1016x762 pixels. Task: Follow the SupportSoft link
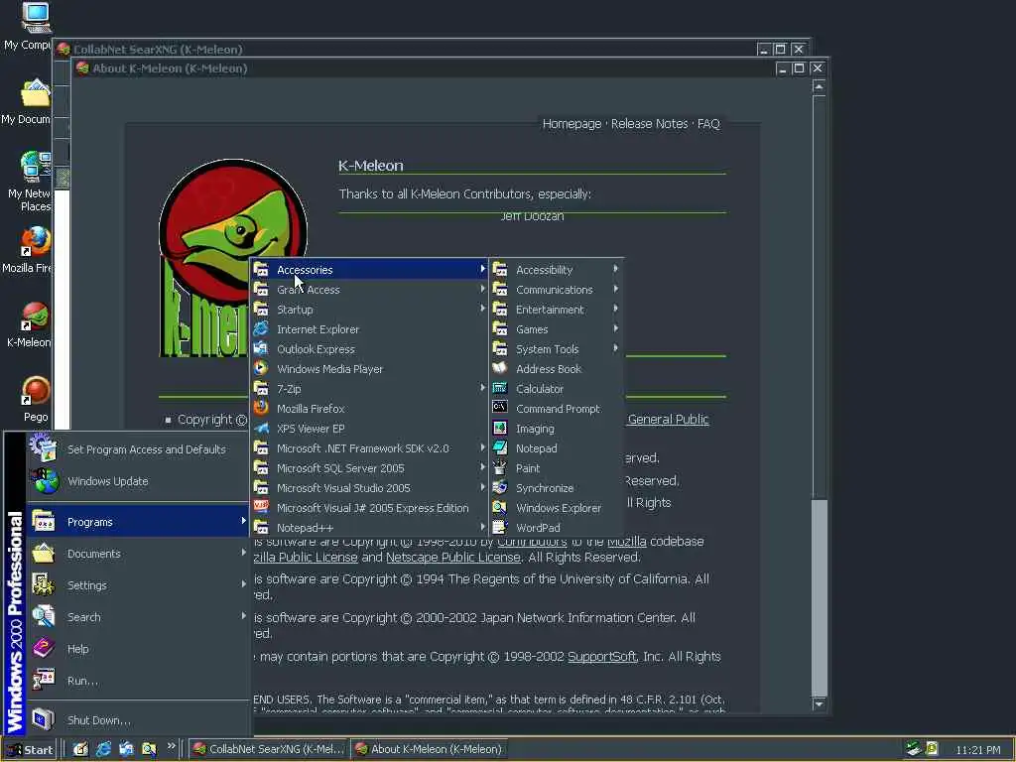602,657
